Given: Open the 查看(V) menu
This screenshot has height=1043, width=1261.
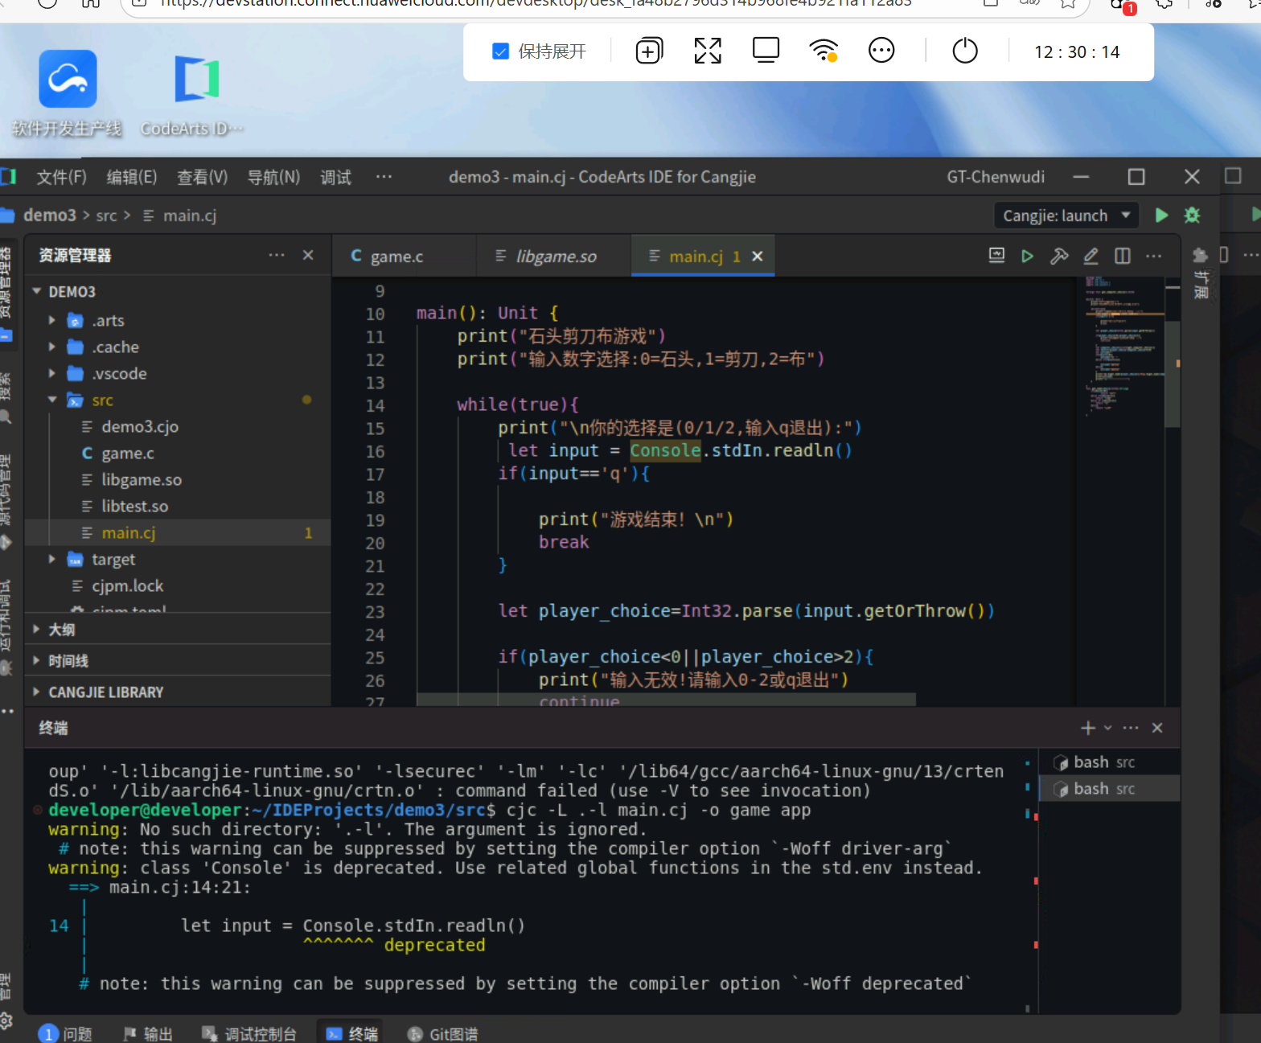Looking at the screenshot, I should point(203,177).
